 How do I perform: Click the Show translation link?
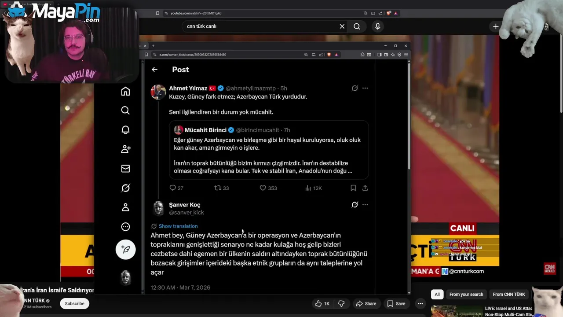178,226
